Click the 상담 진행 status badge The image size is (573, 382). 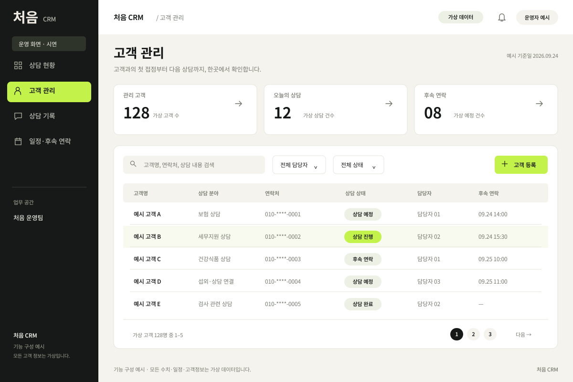point(363,237)
